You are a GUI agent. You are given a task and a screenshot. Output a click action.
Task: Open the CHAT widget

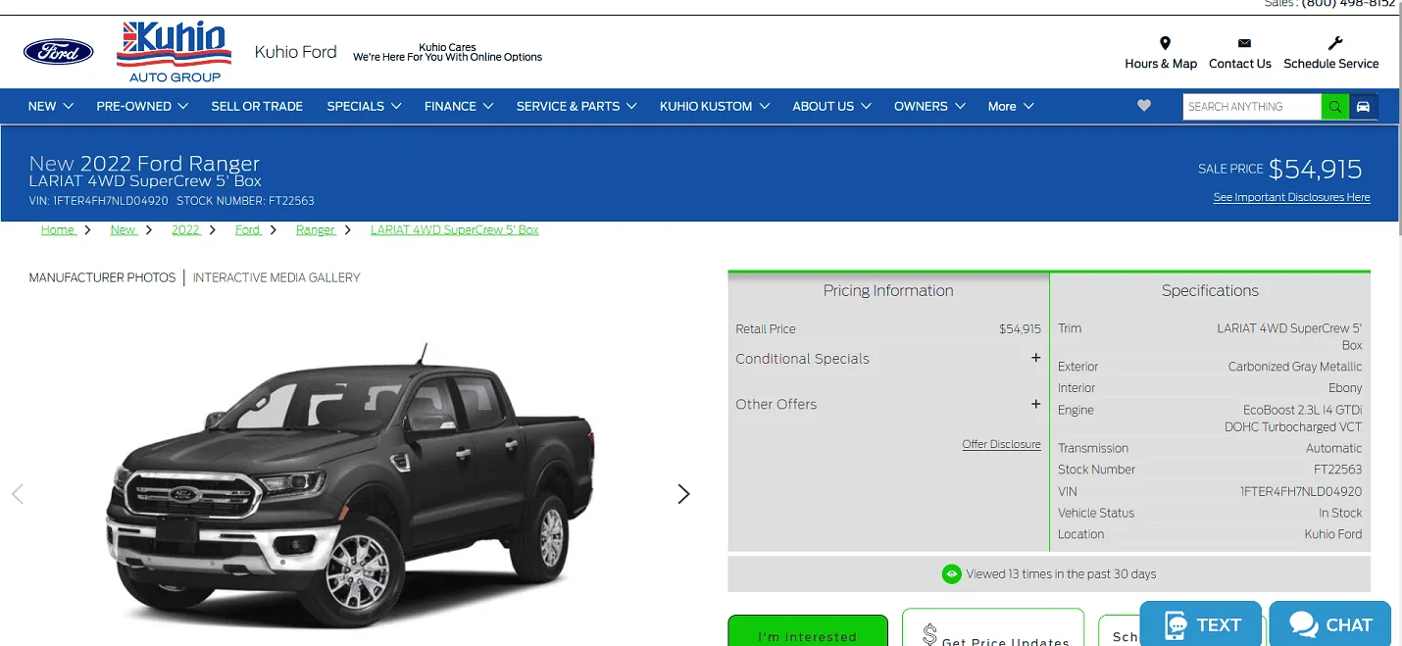click(1330, 624)
